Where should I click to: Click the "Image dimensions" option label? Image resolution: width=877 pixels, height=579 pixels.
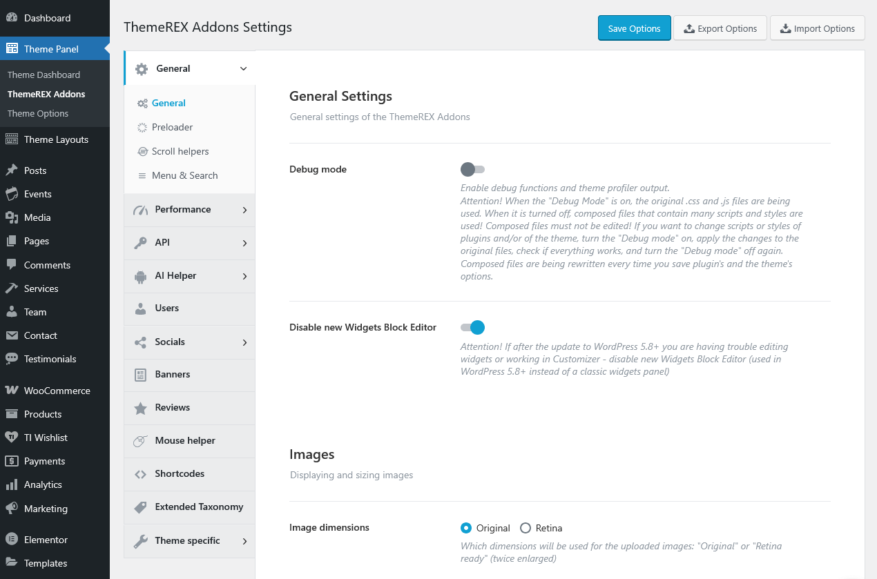329,527
